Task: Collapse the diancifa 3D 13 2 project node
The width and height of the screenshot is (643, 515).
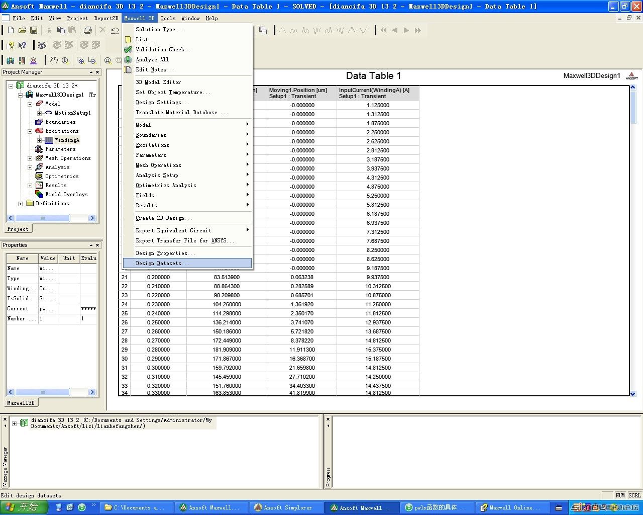Action: coord(11,86)
